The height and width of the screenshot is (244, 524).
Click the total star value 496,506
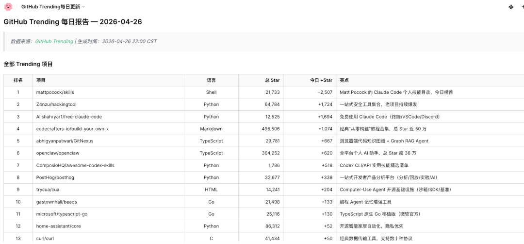click(x=271, y=129)
